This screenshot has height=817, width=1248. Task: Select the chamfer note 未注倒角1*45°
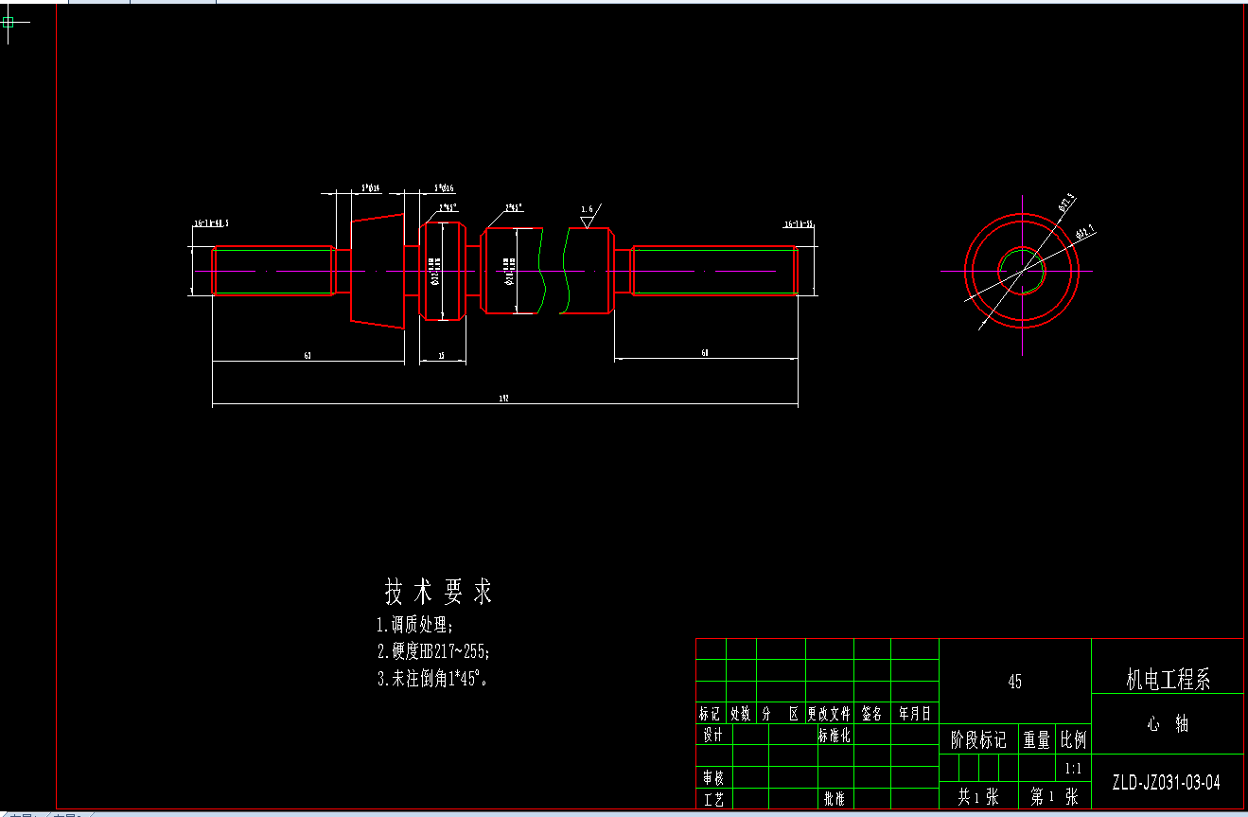(x=431, y=677)
